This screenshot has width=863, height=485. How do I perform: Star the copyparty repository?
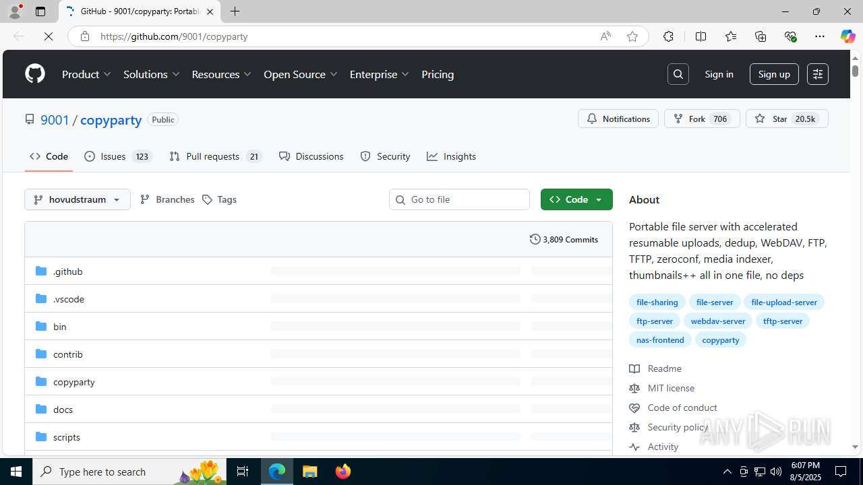point(787,119)
